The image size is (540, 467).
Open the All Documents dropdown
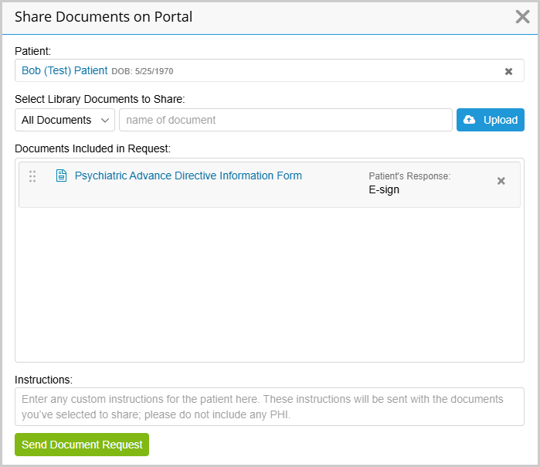(65, 120)
